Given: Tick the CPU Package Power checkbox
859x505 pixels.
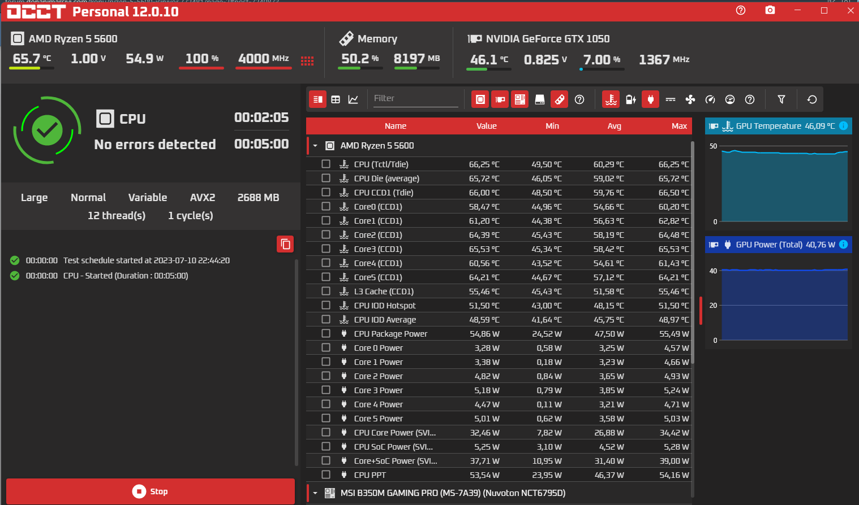Looking at the screenshot, I should (326, 333).
